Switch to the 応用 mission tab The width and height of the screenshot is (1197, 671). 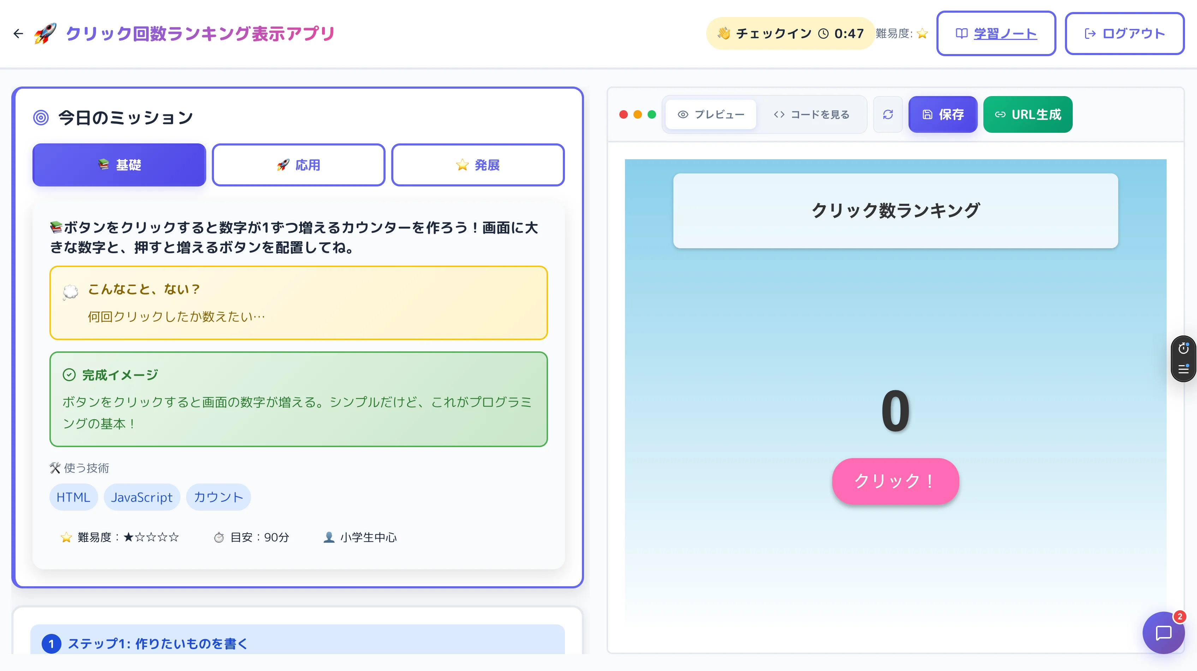point(298,165)
